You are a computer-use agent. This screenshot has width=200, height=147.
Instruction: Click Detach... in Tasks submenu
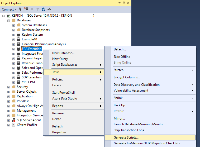click(150, 49)
